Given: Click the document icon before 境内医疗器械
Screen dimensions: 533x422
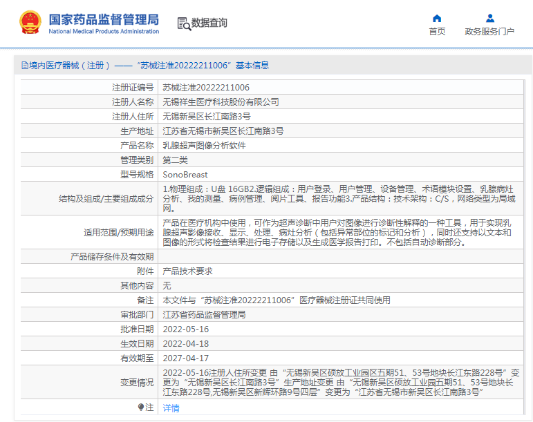Looking at the screenshot, I should tap(24, 65).
